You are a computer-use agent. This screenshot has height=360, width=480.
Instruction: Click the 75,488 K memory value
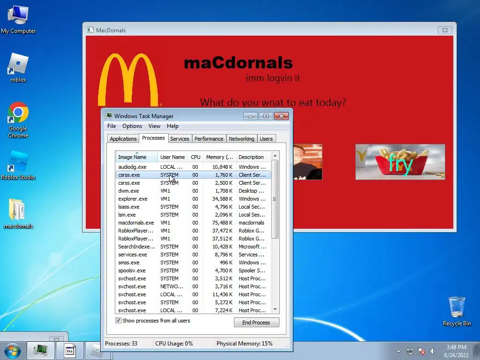pyautogui.click(x=222, y=223)
